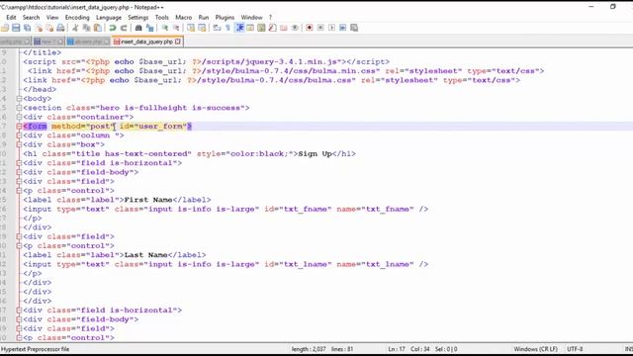The image size is (633, 356).
Task: Open the user defined language icon
Action: coord(250,28)
